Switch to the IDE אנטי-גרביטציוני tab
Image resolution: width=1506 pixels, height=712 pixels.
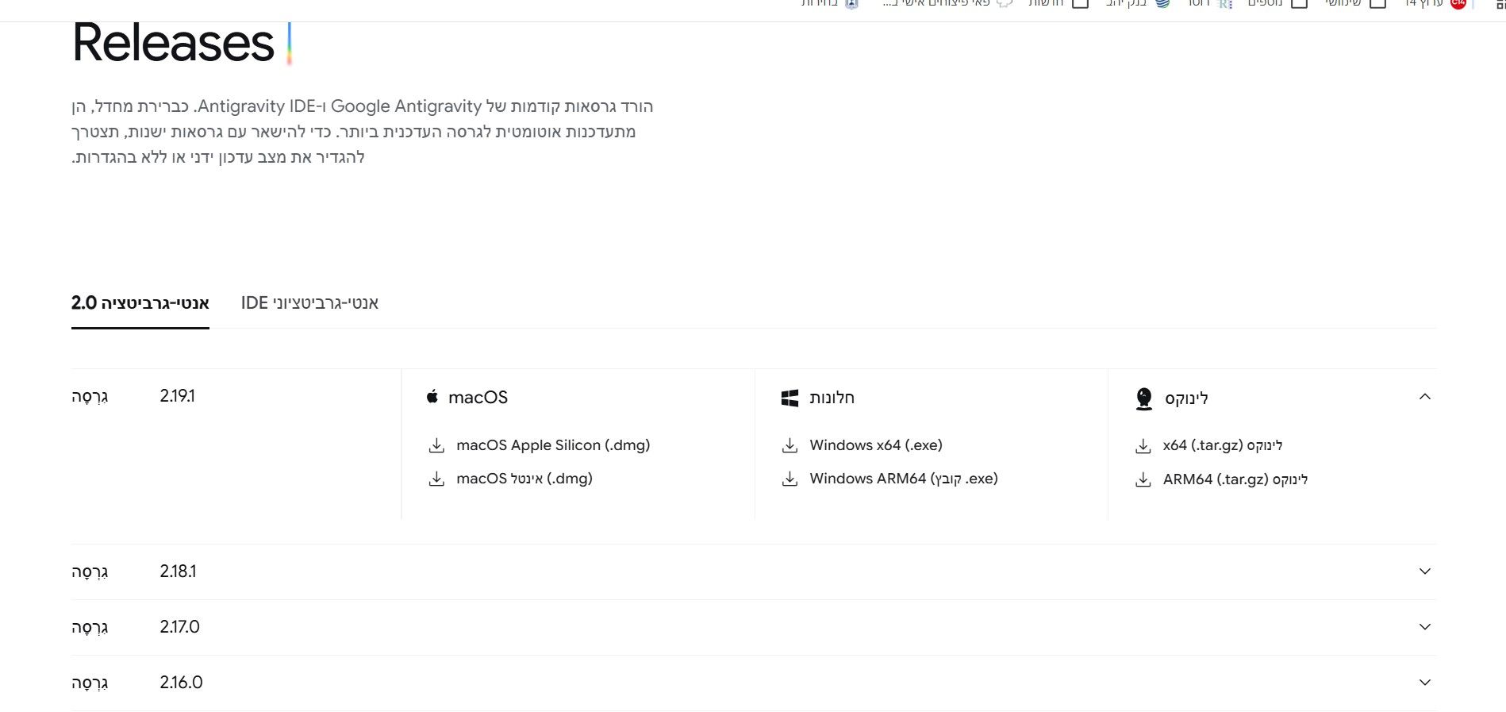(x=309, y=302)
